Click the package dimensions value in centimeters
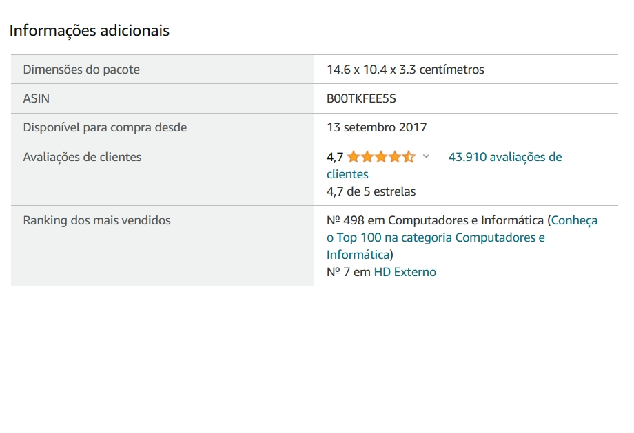 pyautogui.click(x=405, y=70)
